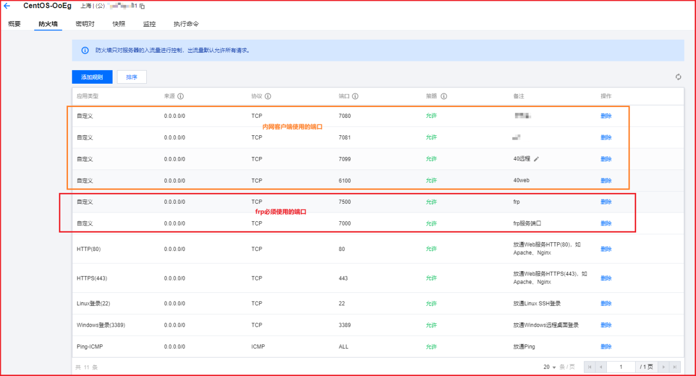
Task: Click the back arrow beside CentOS-OoEg
Action: click(7, 6)
